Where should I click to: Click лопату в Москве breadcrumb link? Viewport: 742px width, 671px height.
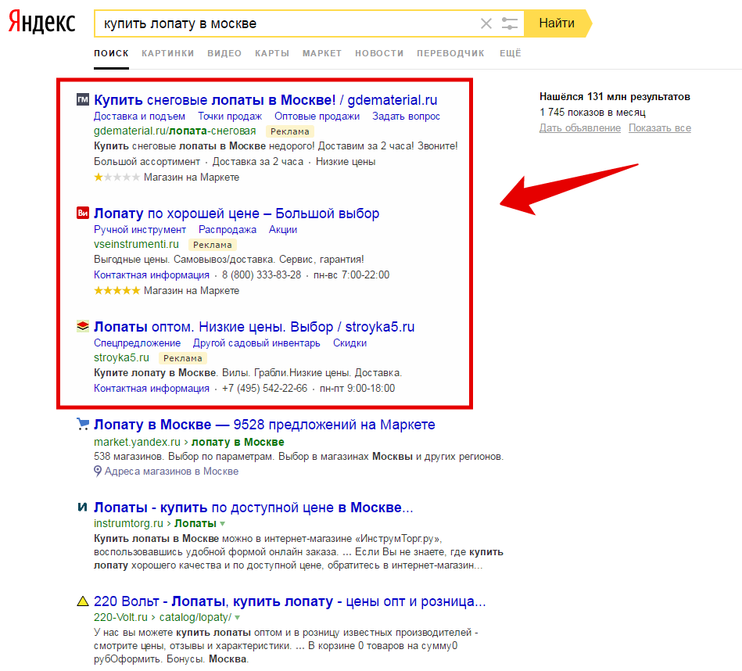pyautogui.click(x=238, y=442)
